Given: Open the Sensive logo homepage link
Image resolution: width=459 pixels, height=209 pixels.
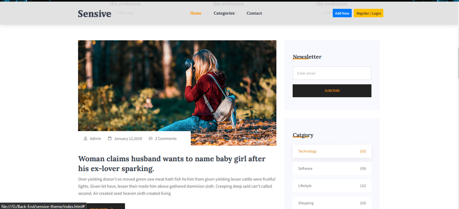Looking at the screenshot, I should [x=94, y=13].
